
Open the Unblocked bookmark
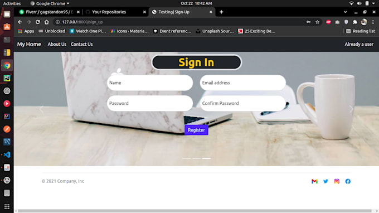(52, 31)
